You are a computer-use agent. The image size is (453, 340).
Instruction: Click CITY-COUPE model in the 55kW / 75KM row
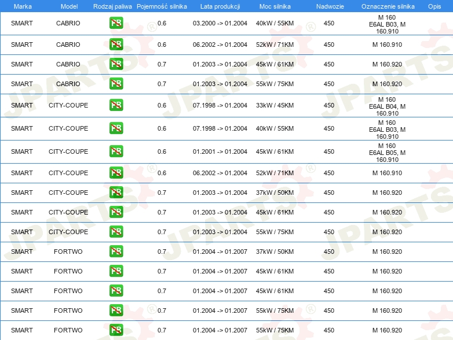[68, 231]
